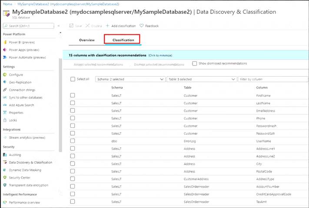Screen dimensions: 309x208
Task: Open the Table: 5 selected dropdown
Action: (x=202, y=79)
